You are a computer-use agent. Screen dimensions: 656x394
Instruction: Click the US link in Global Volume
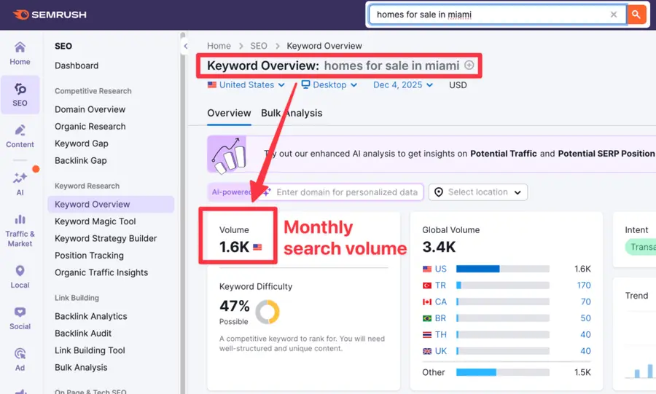click(x=440, y=269)
